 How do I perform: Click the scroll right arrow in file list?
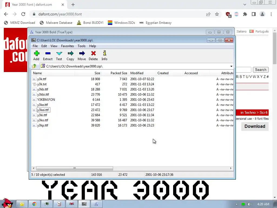pyautogui.click(x=231, y=168)
